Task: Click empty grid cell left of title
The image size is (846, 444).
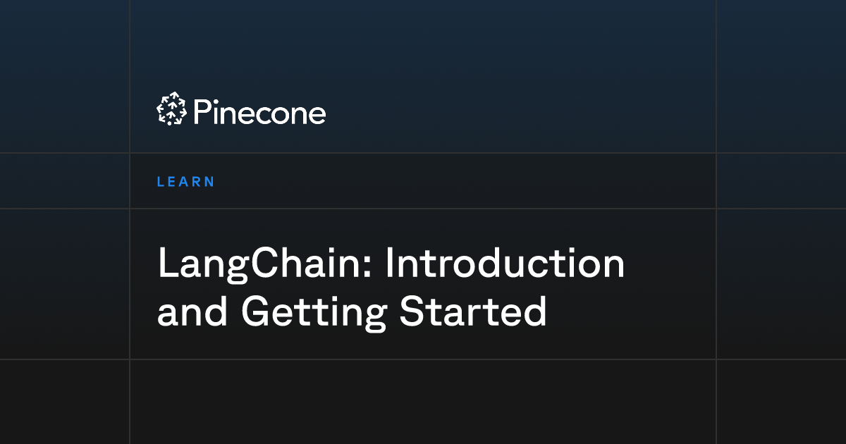Action: point(64,283)
